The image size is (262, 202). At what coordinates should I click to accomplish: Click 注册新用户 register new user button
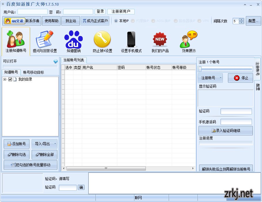coord(121,11)
